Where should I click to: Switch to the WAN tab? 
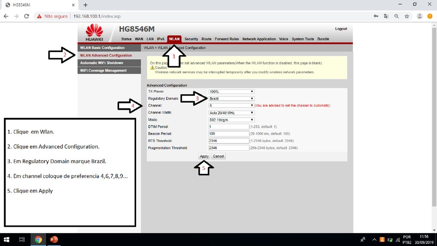(x=139, y=39)
